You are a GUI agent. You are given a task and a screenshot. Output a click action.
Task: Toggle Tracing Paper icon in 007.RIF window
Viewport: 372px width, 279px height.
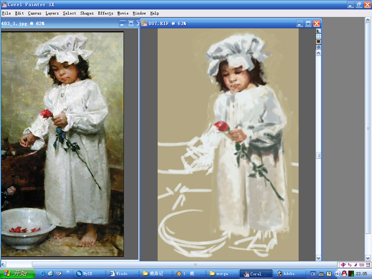319,31
